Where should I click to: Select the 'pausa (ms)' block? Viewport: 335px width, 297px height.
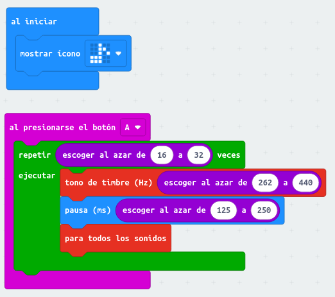(x=88, y=210)
